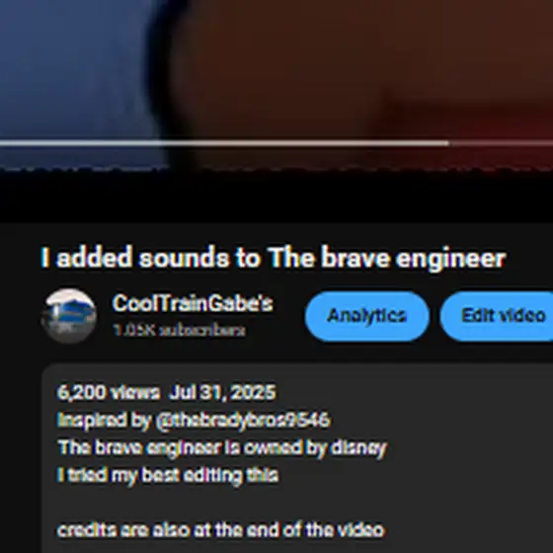Jump to the unplayed end of the progress bar
The width and height of the screenshot is (553, 553).
point(501,143)
